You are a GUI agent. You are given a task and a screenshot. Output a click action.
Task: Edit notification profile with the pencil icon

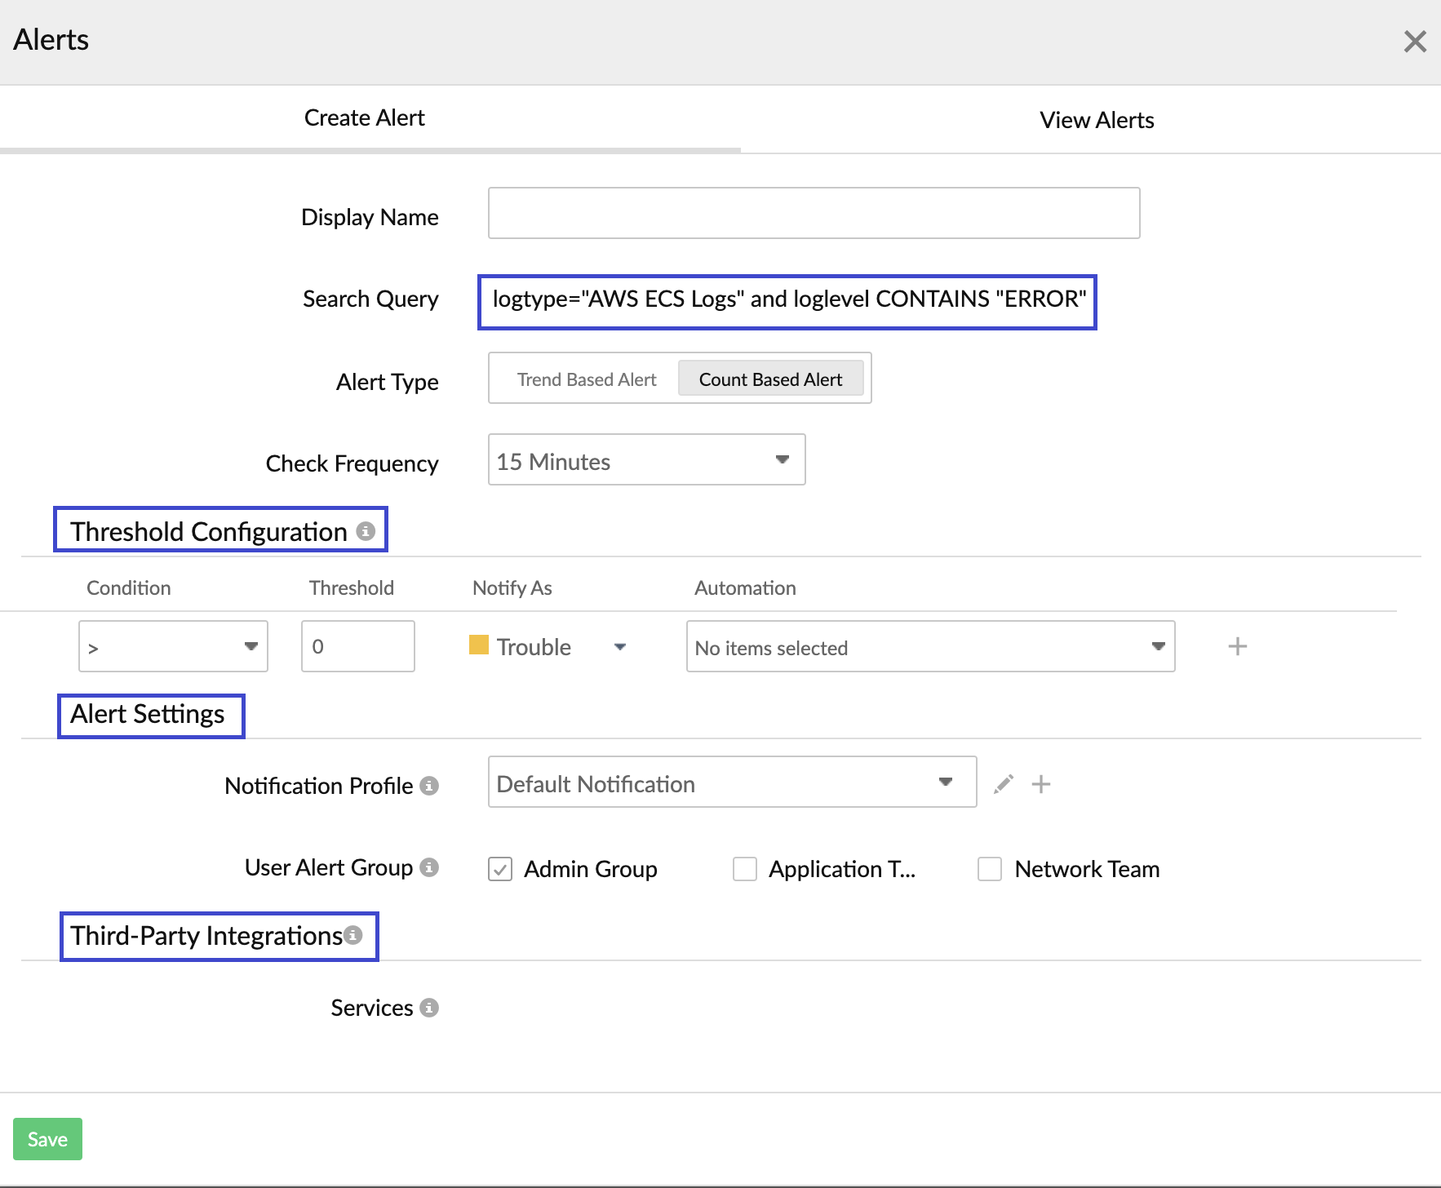(x=1004, y=784)
